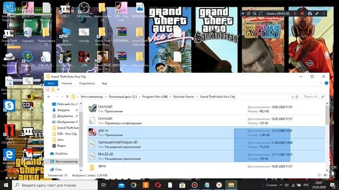The height and width of the screenshot is (190, 339).
Task: Select the gta-vc application file
Action: (x=206, y=132)
